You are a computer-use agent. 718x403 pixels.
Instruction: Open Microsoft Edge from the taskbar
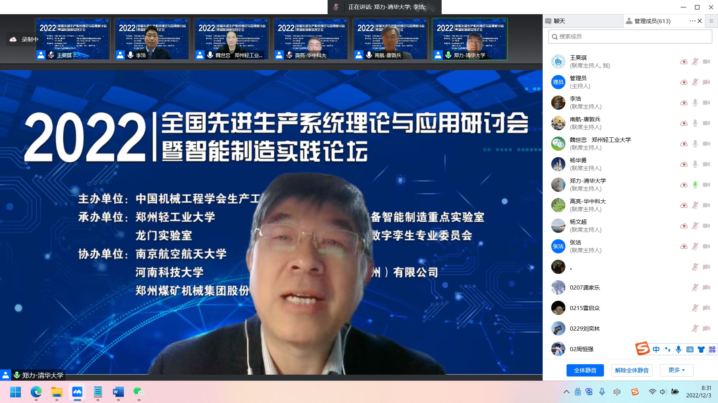coord(36,392)
